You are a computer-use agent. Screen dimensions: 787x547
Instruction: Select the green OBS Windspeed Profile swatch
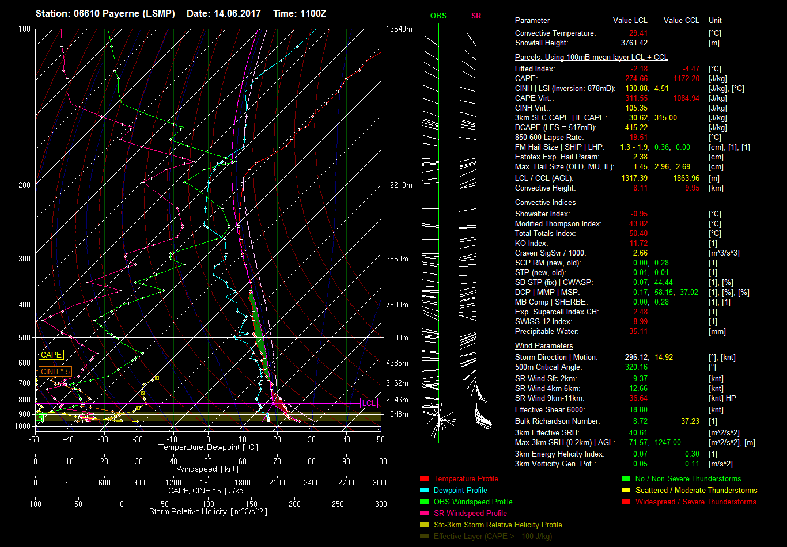click(424, 502)
